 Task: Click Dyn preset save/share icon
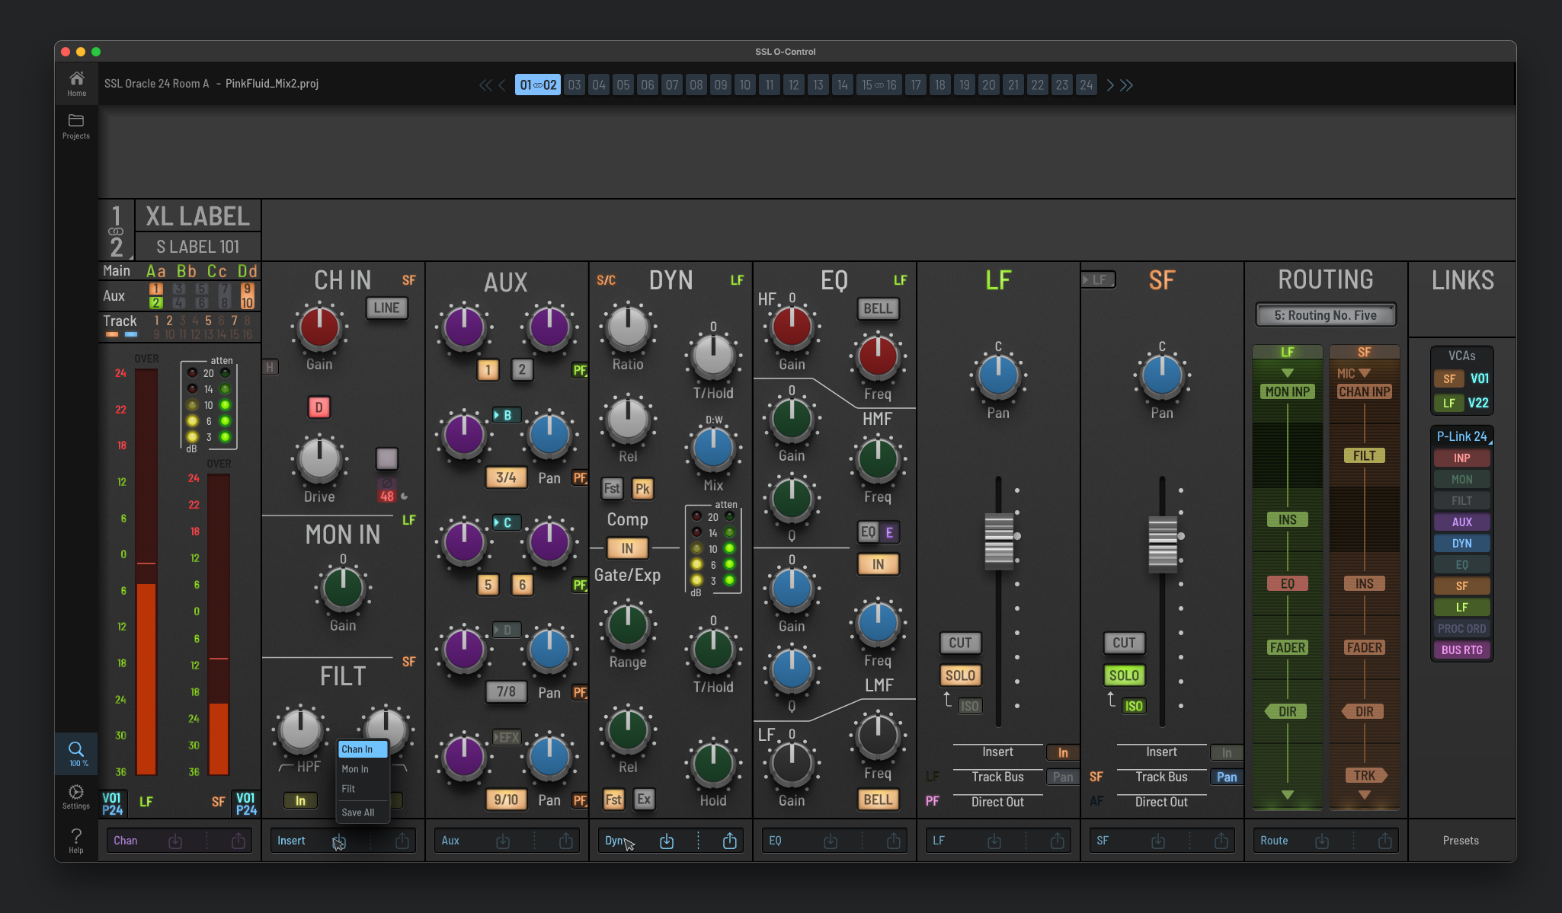tap(730, 841)
